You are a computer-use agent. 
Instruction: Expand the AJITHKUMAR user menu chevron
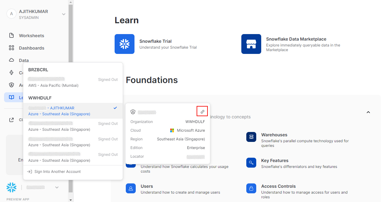click(x=63, y=14)
